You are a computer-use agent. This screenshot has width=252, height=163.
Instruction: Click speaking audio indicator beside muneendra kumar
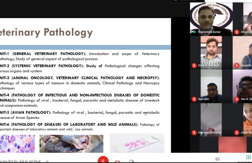pos(194,32)
